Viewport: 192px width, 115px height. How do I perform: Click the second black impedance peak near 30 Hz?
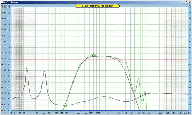[45, 71]
